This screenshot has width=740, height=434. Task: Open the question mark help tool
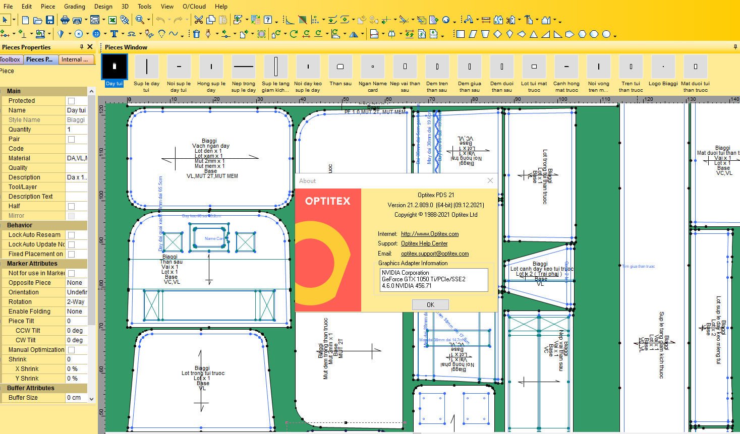coord(268,20)
